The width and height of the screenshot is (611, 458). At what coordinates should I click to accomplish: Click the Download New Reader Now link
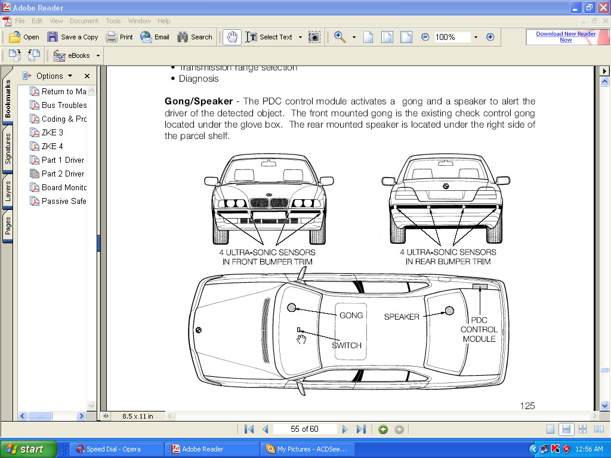(566, 37)
